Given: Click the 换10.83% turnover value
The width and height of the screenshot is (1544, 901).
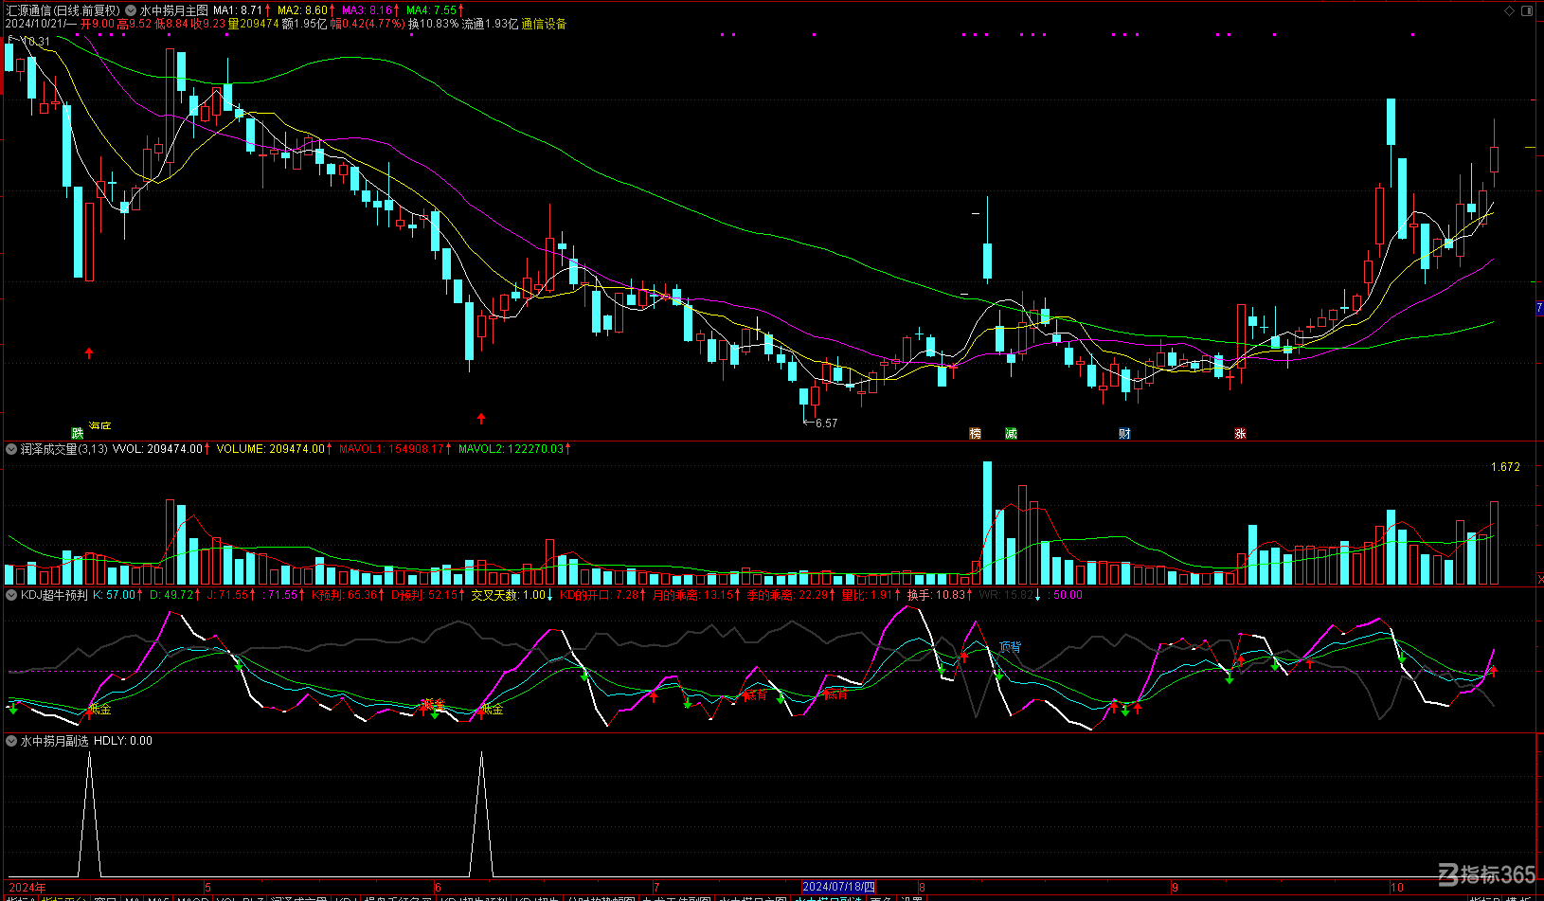Looking at the screenshot, I should [434, 24].
